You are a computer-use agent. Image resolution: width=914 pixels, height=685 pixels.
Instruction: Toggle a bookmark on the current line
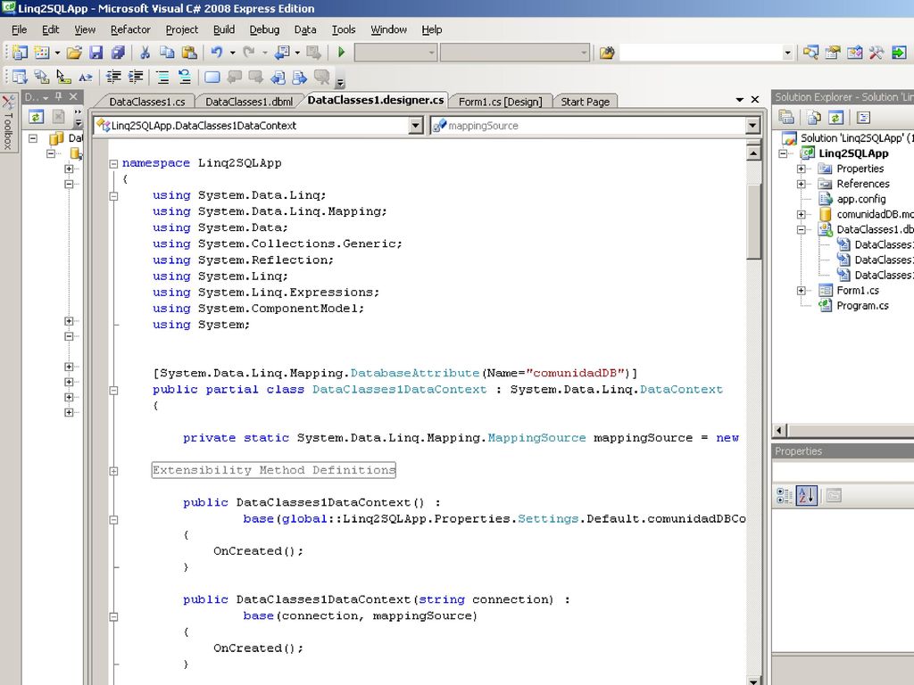click(x=212, y=77)
